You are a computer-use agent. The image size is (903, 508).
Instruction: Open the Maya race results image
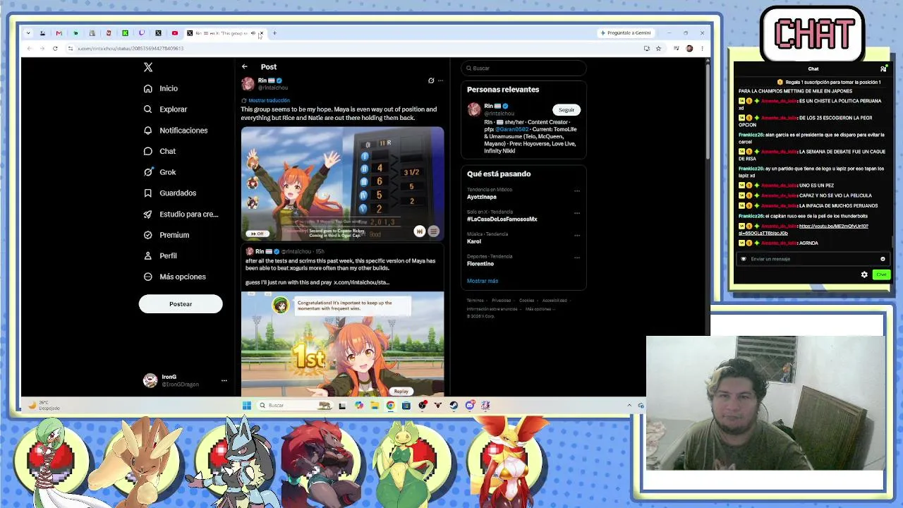tap(342, 183)
